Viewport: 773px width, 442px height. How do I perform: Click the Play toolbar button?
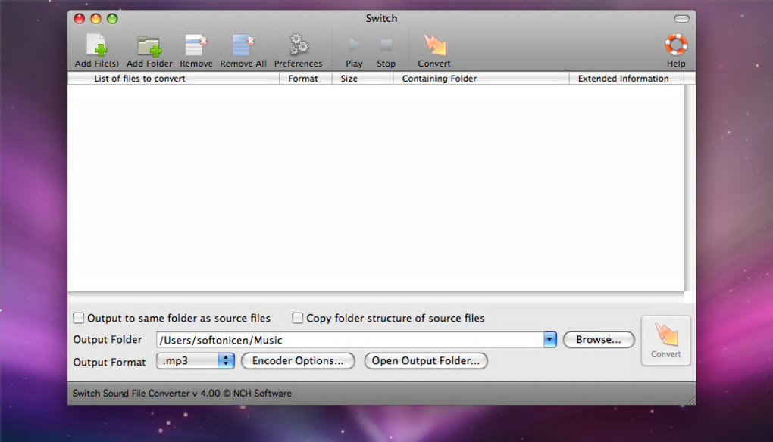click(353, 51)
